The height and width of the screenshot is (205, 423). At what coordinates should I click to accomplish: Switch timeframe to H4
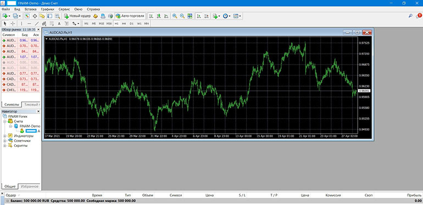click(x=124, y=24)
